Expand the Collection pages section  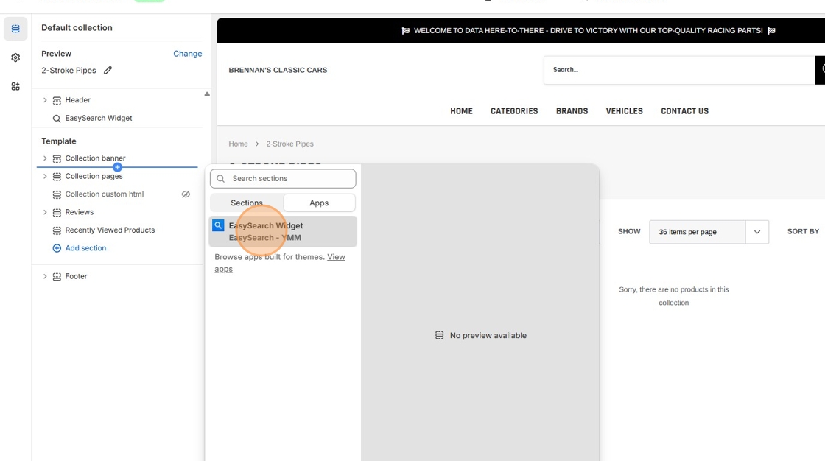(x=45, y=176)
